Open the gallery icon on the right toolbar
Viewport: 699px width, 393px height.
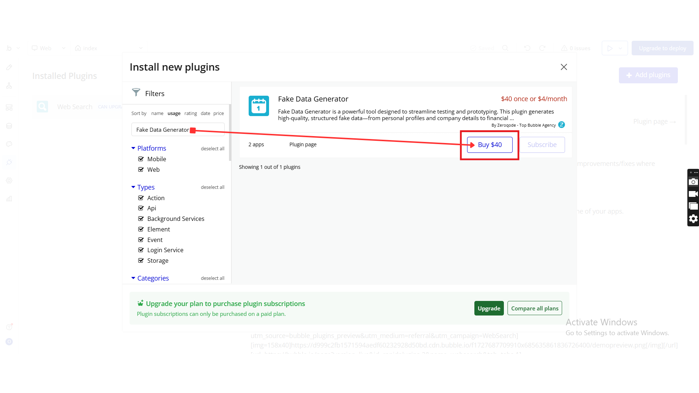tap(693, 206)
